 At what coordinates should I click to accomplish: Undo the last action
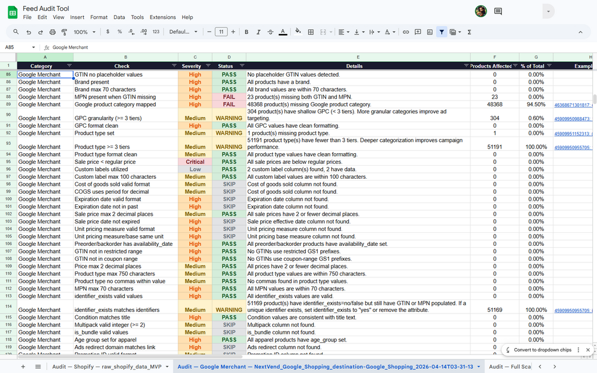[x=29, y=32]
